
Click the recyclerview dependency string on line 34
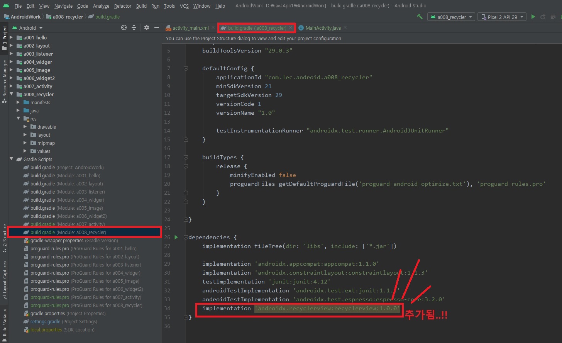(327, 308)
